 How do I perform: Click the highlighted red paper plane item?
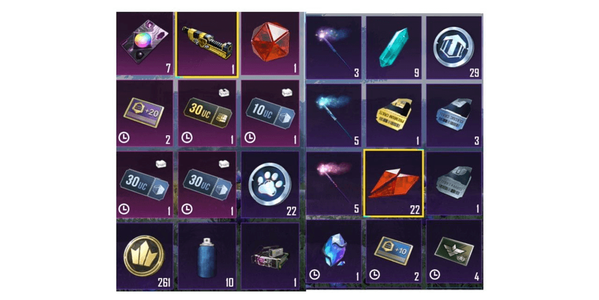pos(394,183)
